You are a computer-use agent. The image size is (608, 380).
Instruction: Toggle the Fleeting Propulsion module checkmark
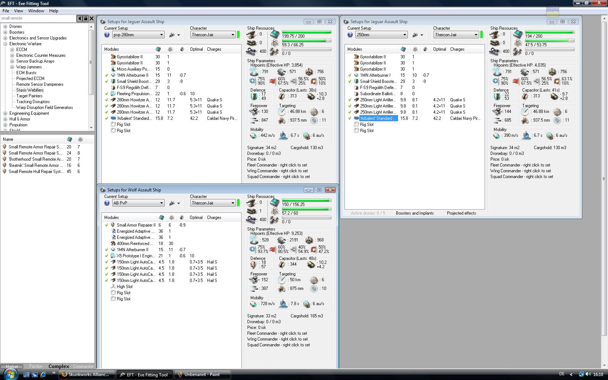tap(107, 94)
